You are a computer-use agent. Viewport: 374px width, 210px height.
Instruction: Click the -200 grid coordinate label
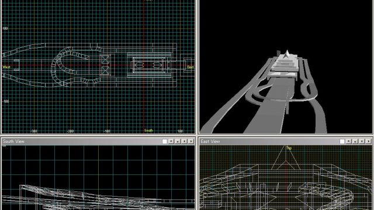point(70,131)
